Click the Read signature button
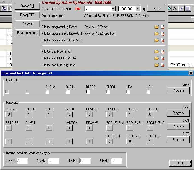Image resolution: width=194 pixels, height=170 pixels. (x=27, y=33)
